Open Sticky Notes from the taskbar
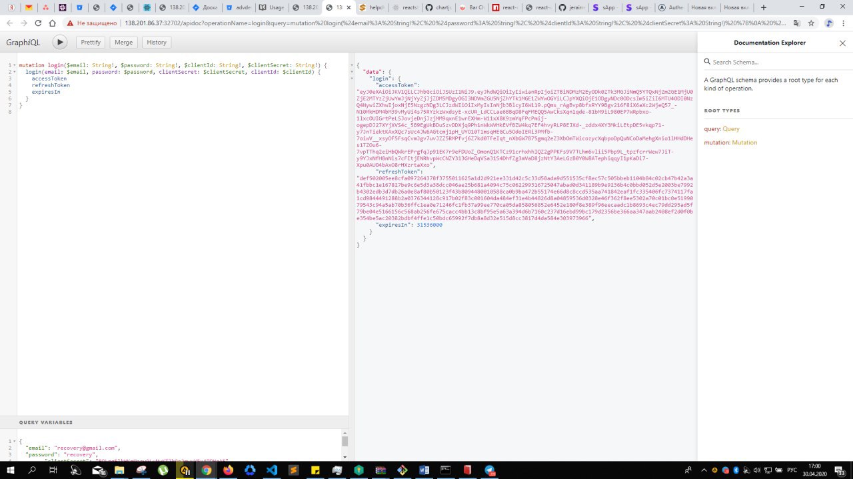Image resolution: width=853 pixels, height=479 pixels. click(x=315, y=470)
